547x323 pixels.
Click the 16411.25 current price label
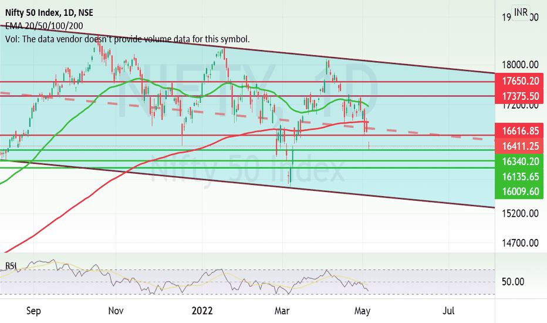[x=519, y=146]
